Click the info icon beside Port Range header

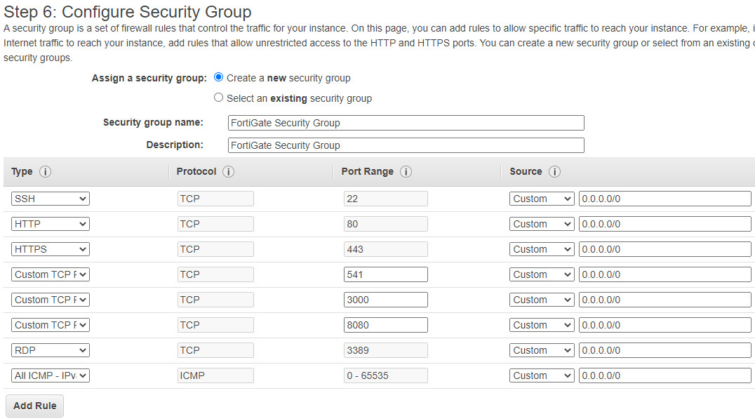click(x=406, y=171)
